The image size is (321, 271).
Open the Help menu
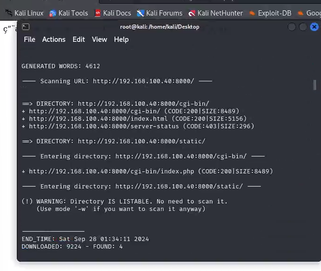(121, 39)
